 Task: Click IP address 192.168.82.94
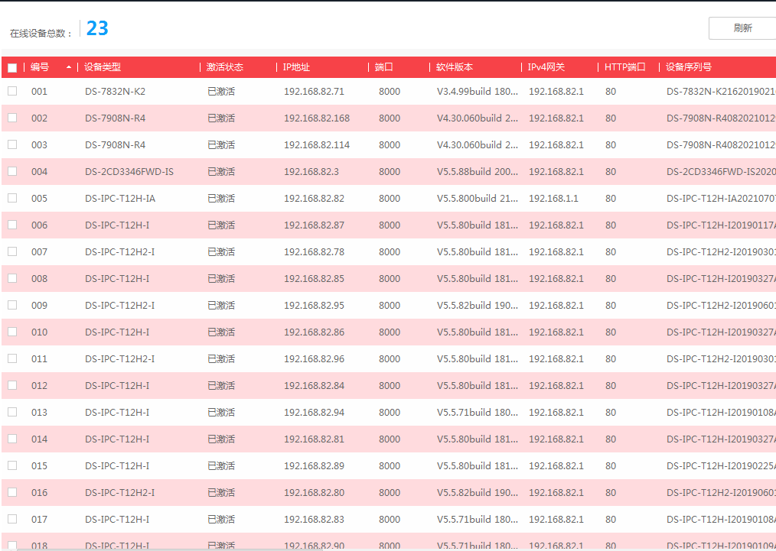pyautogui.click(x=315, y=412)
